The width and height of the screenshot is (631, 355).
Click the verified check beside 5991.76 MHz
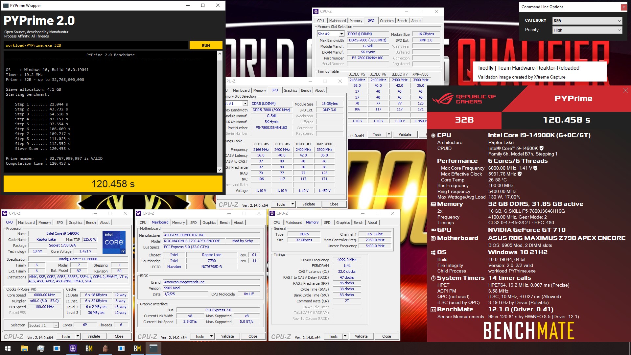pos(520,174)
